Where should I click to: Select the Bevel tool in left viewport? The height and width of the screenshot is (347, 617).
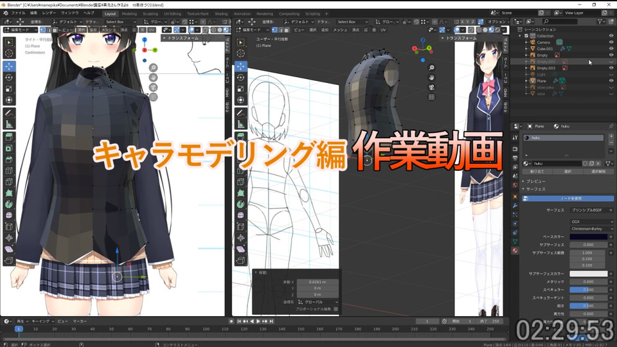9,159
